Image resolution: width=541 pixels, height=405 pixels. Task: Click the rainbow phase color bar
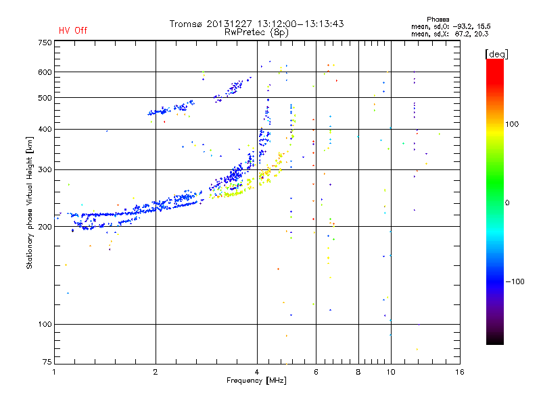pyautogui.click(x=495, y=202)
